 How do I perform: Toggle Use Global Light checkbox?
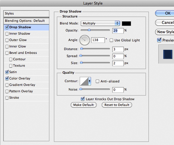111,40
